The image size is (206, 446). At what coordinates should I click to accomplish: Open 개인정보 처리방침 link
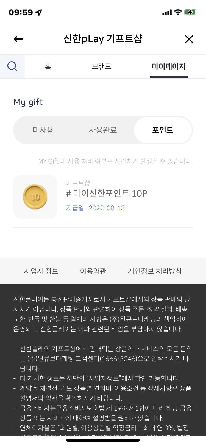(155, 271)
